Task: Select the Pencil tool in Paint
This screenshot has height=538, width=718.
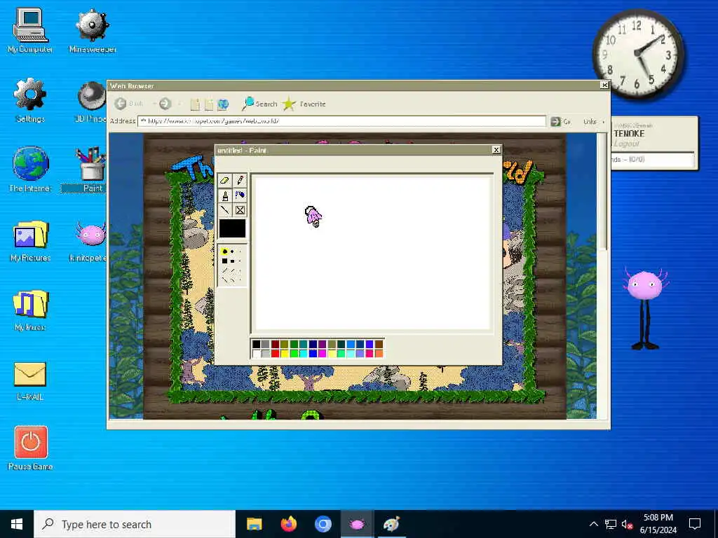Action: pyautogui.click(x=240, y=181)
